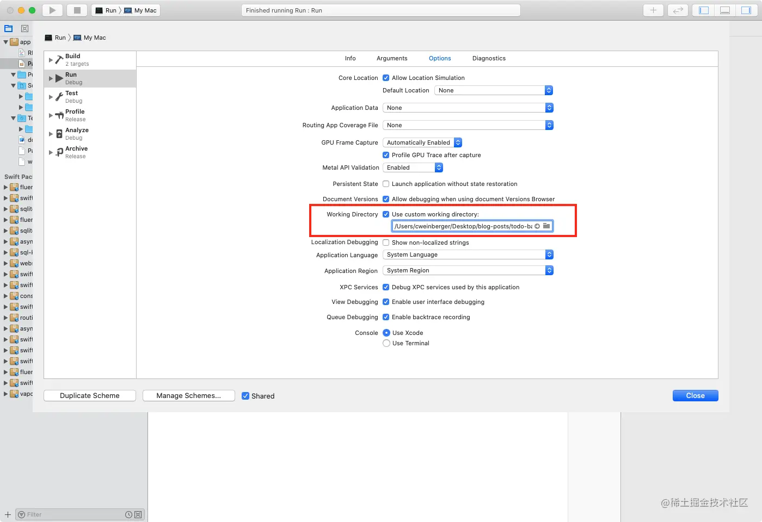Enable Launch application without state restoration
Image resolution: width=762 pixels, height=522 pixels.
pos(386,184)
